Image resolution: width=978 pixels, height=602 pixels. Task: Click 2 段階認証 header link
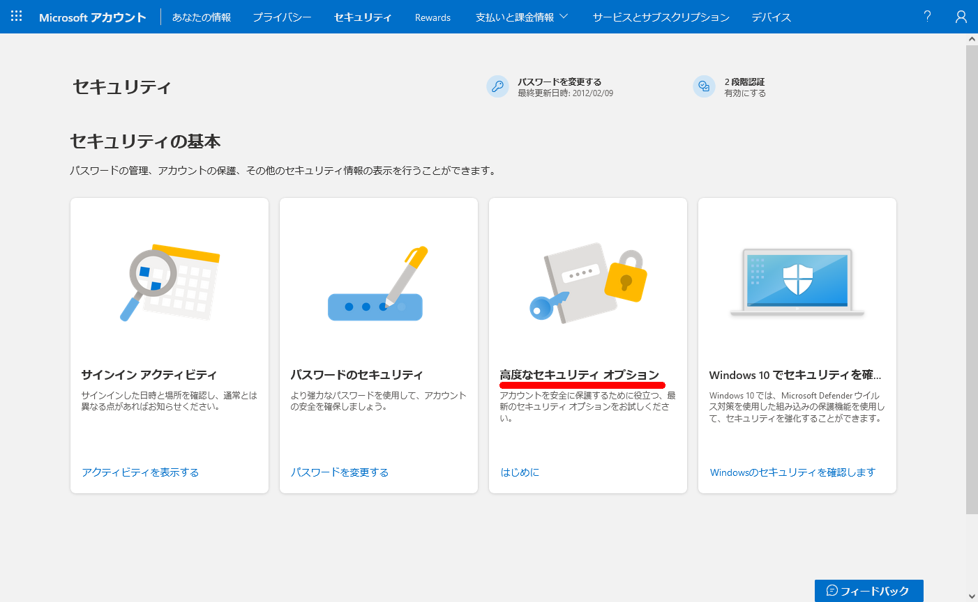point(744,82)
